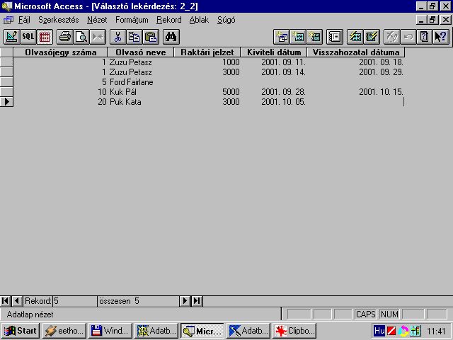
Task: Go to next record button
Action: [x=185, y=301]
